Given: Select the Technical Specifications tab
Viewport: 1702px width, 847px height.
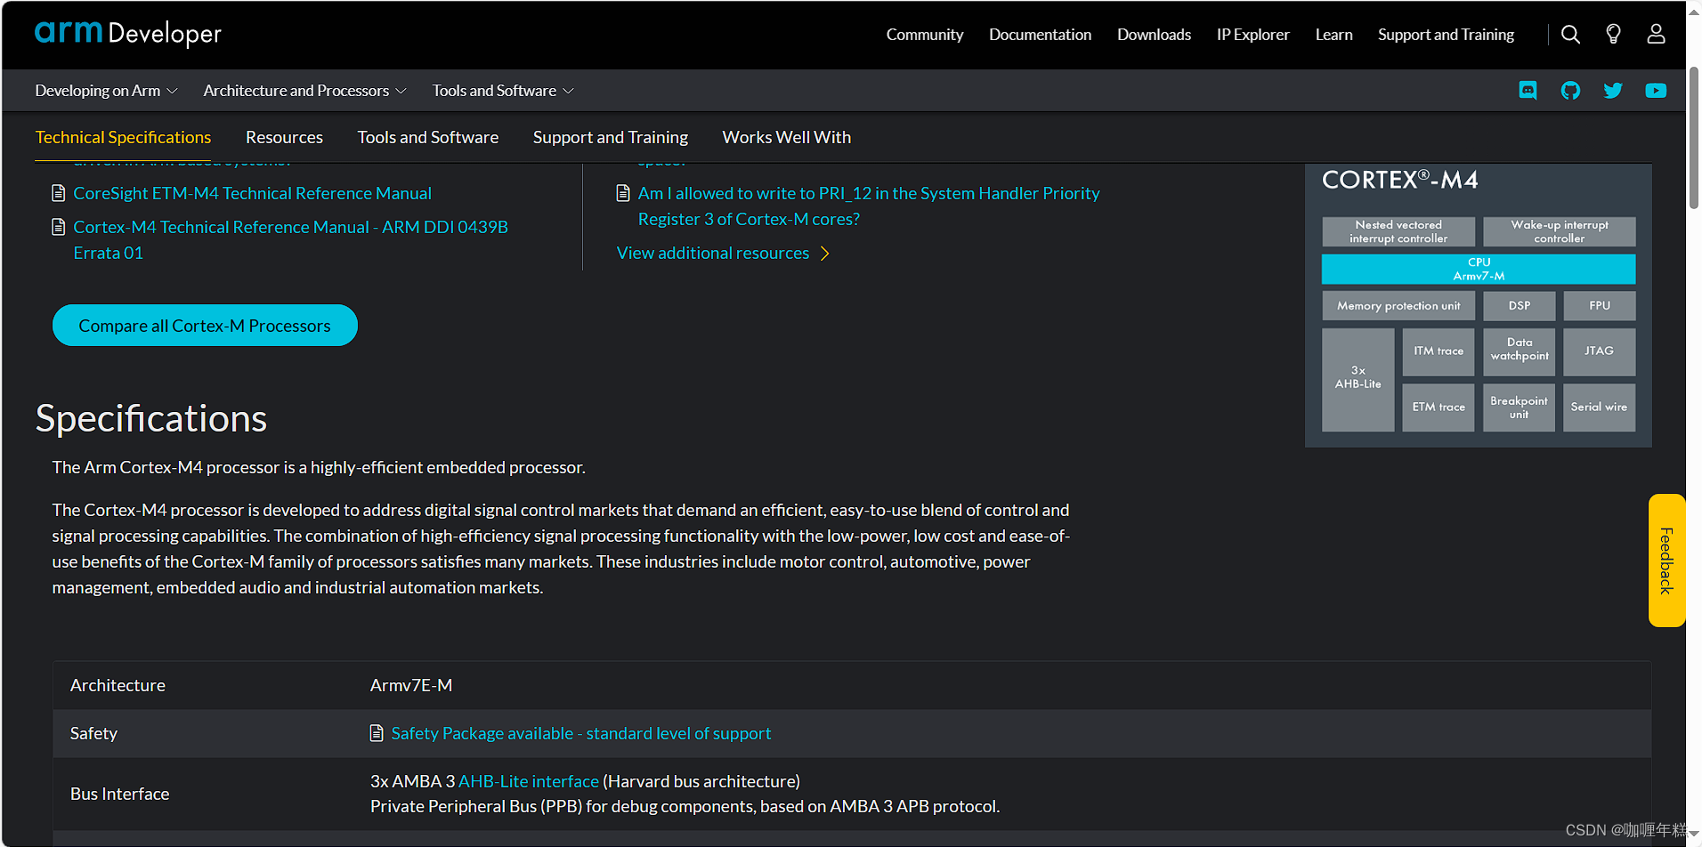Looking at the screenshot, I should 123,137.
